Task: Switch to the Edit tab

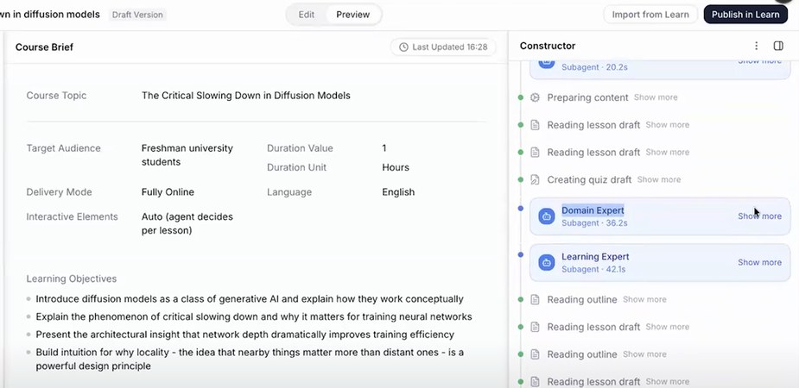Action: [x=307, y=15]
